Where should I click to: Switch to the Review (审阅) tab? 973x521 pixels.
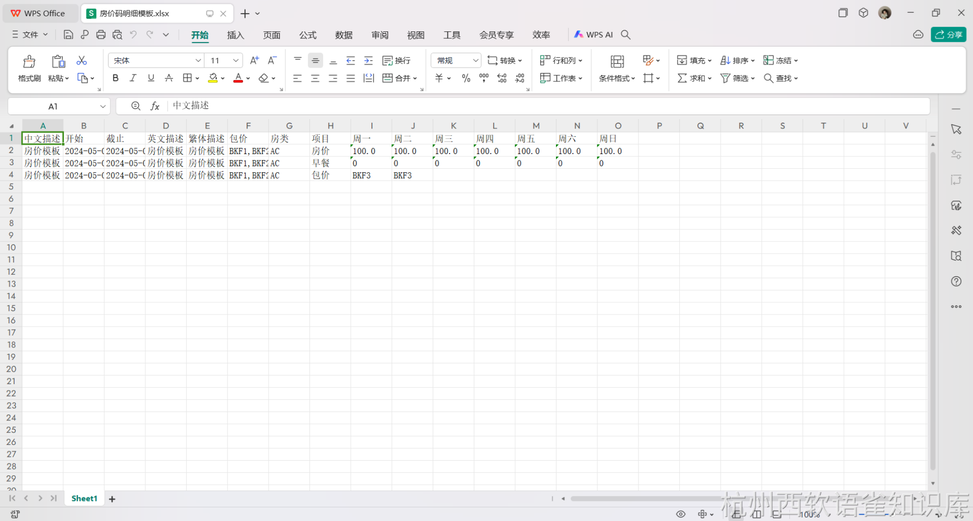(x=380, y=35)
